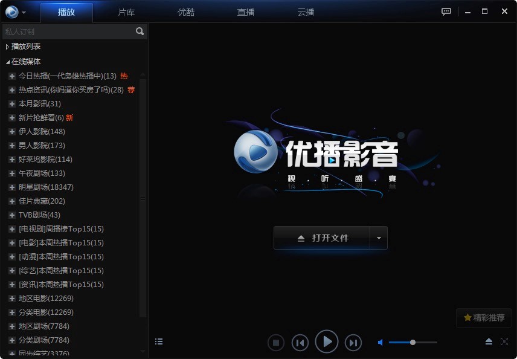Click the sidebar collapse grip handle
Image resolution: width=517 pixels, height=359 pixels.
(143, 199)
